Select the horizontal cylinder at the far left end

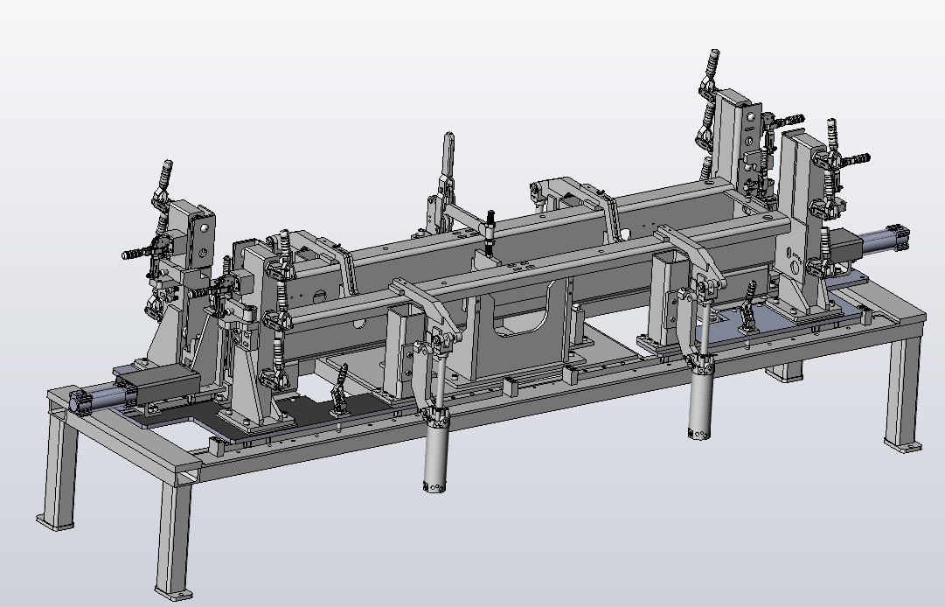102,398
